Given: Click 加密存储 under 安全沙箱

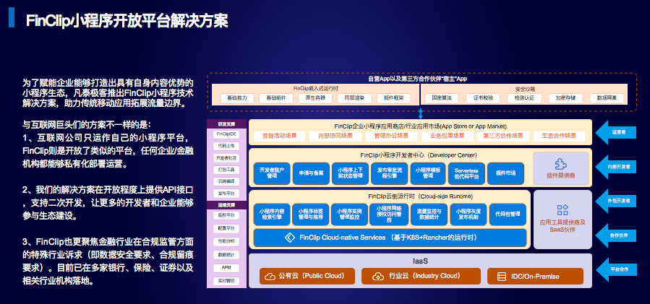Looking at the screenshot, I should (565, 99).
